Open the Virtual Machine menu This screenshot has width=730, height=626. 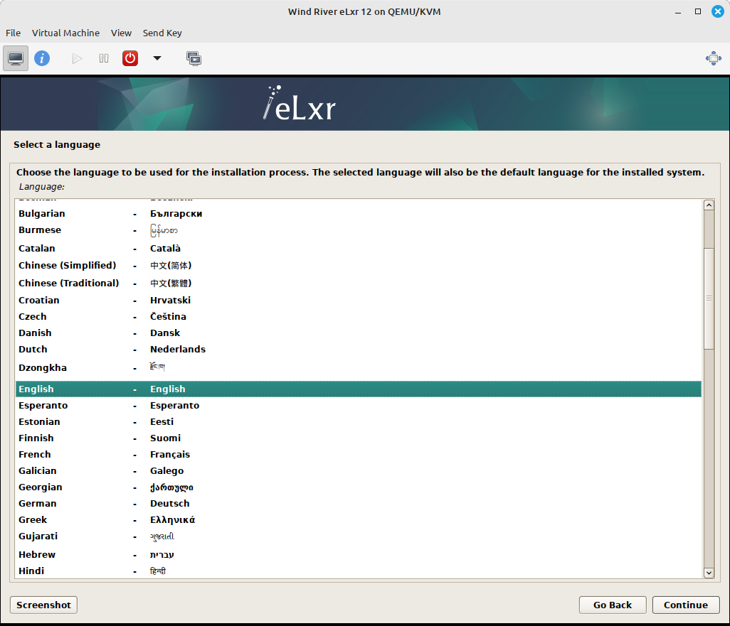pos(65,33)
